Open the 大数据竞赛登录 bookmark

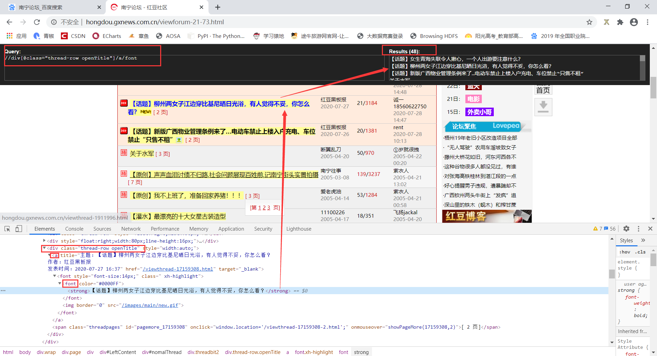point(380,36)
